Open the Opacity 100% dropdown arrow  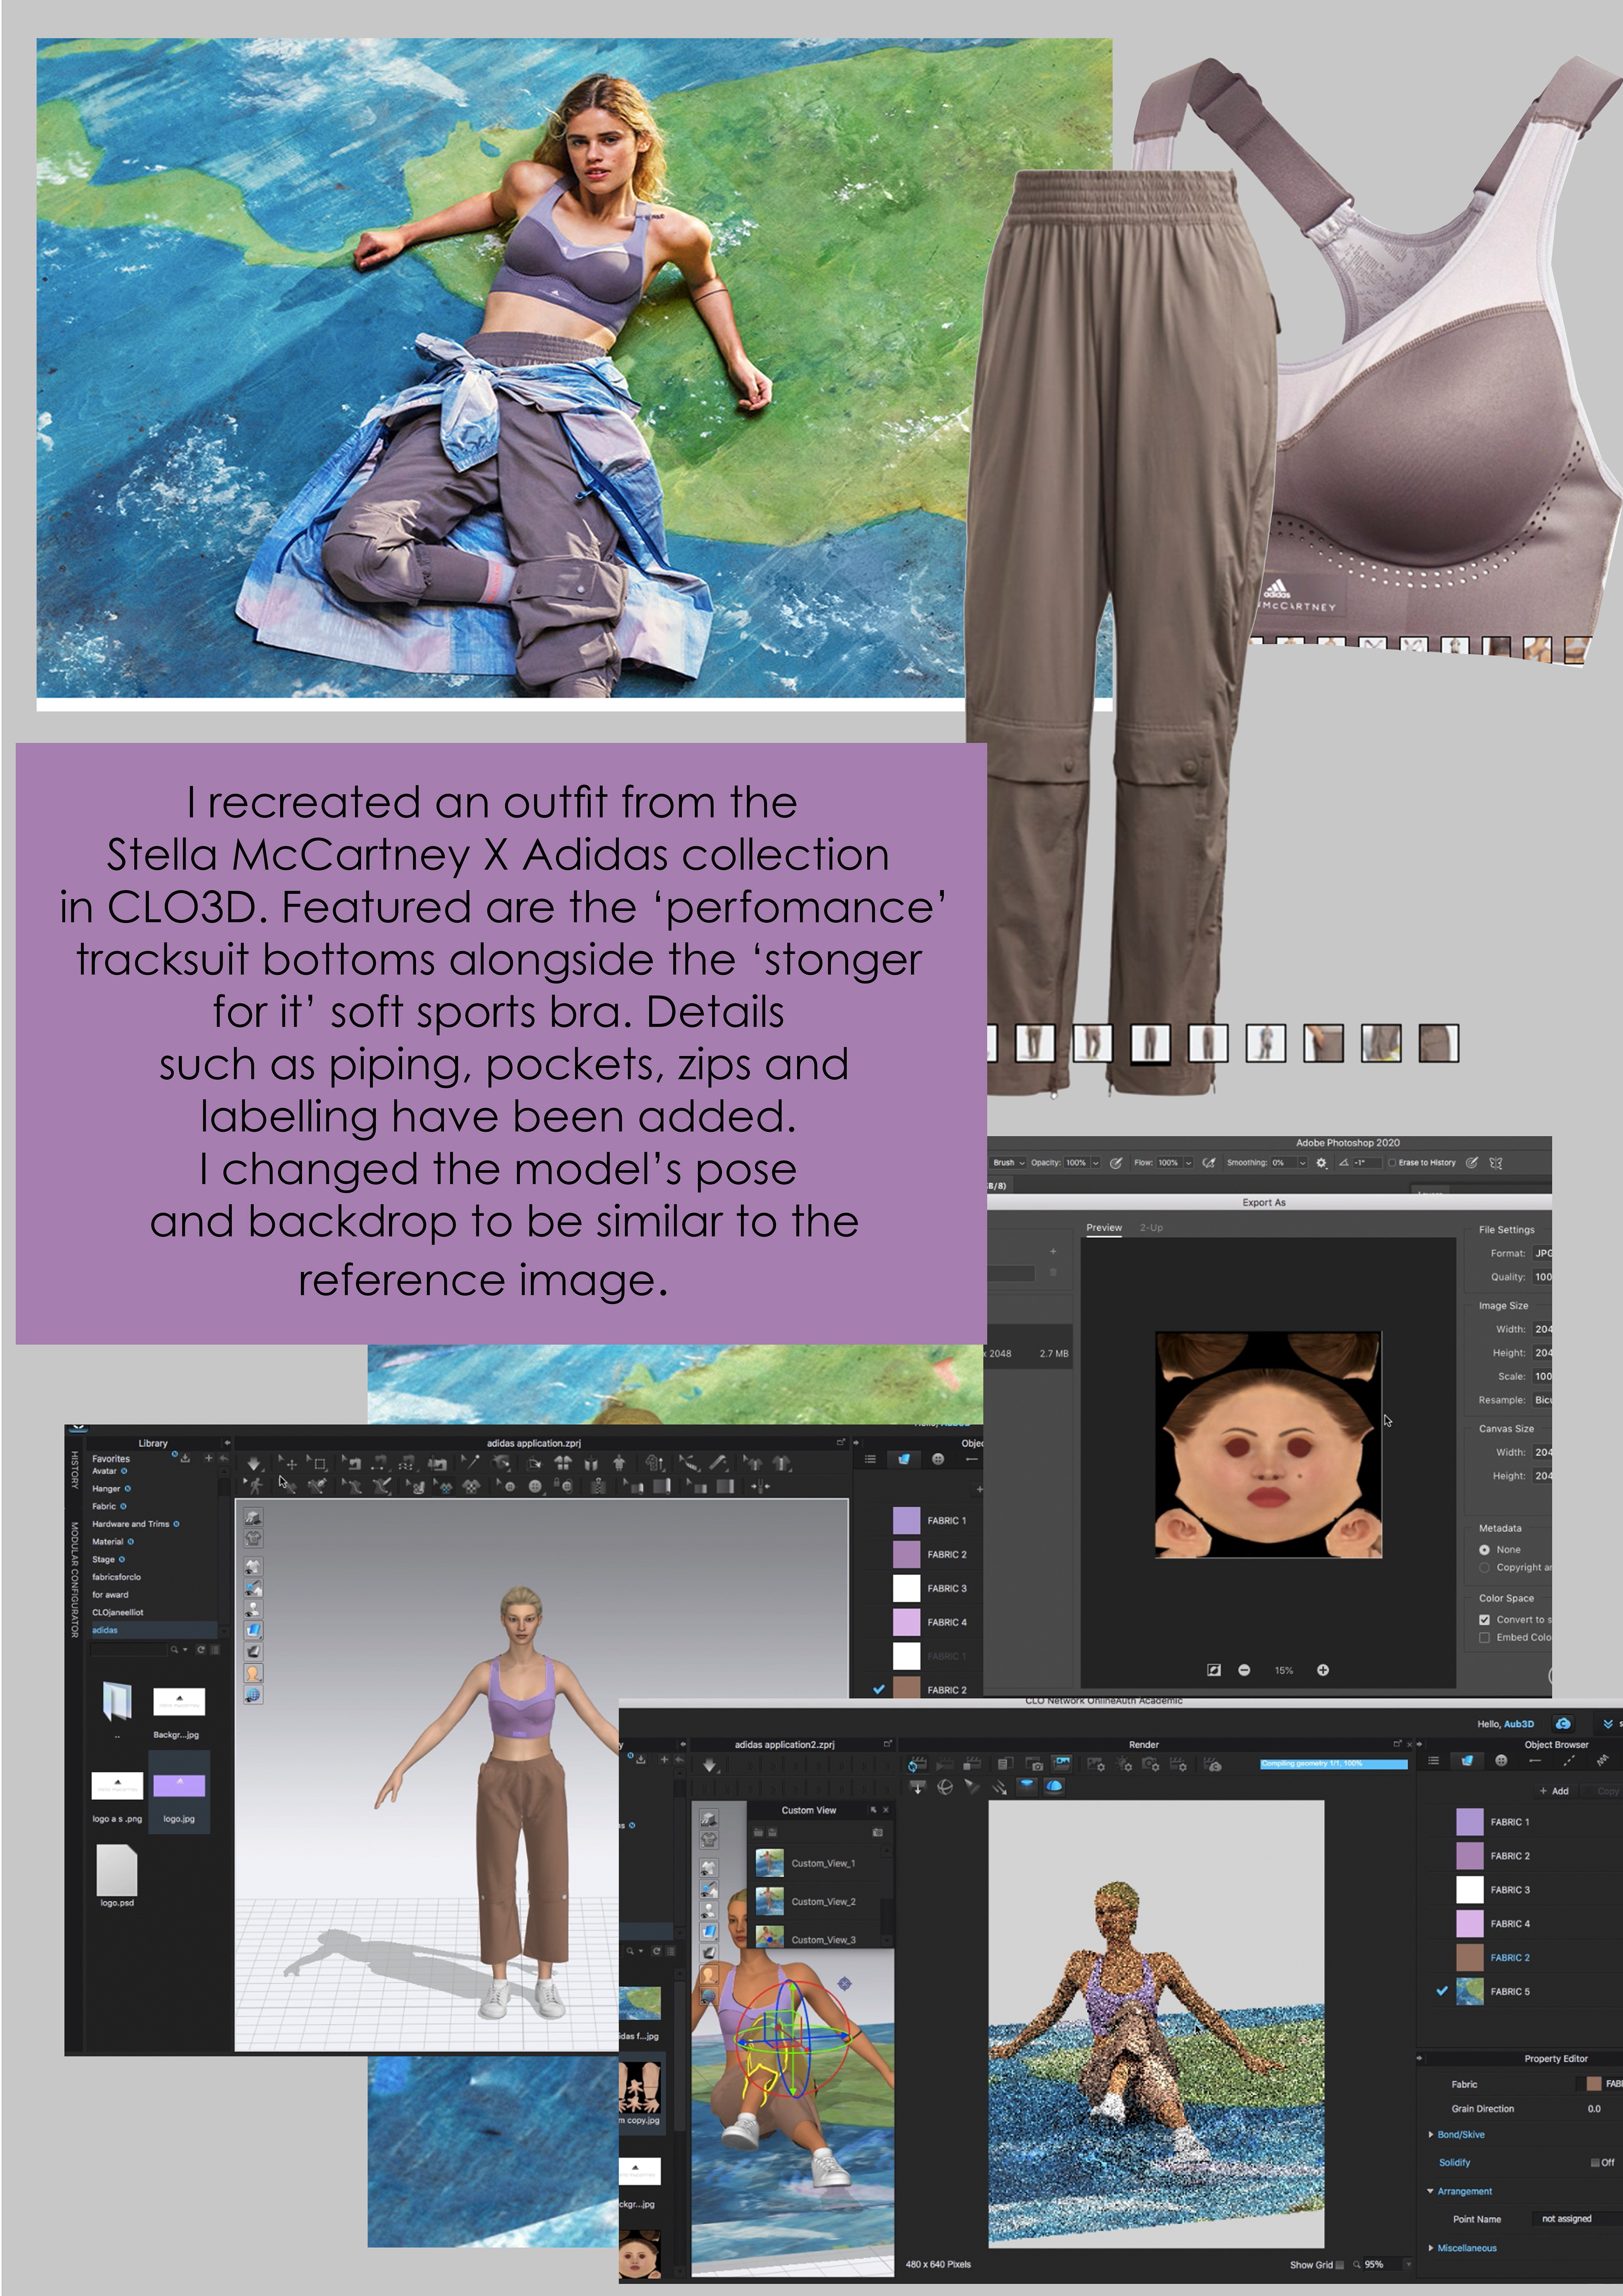(1095, 1163)
